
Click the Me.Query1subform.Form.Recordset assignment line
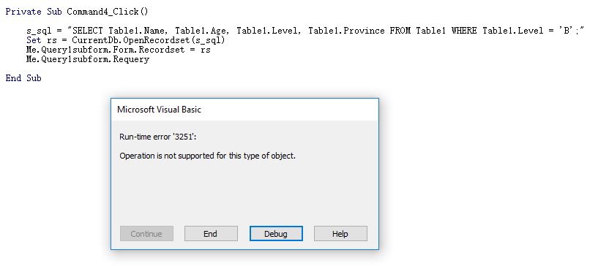click(119, 50)
